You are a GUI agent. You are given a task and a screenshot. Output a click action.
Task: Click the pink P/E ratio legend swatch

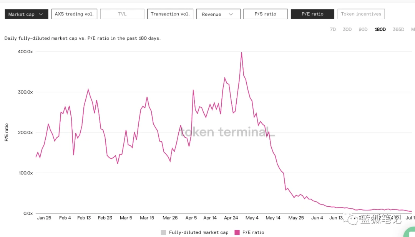tap(237, 232)
